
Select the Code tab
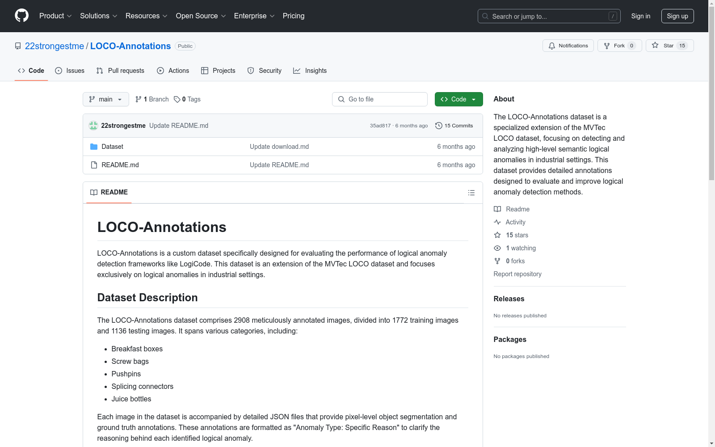pyautogui.click(x=31, y=71)
